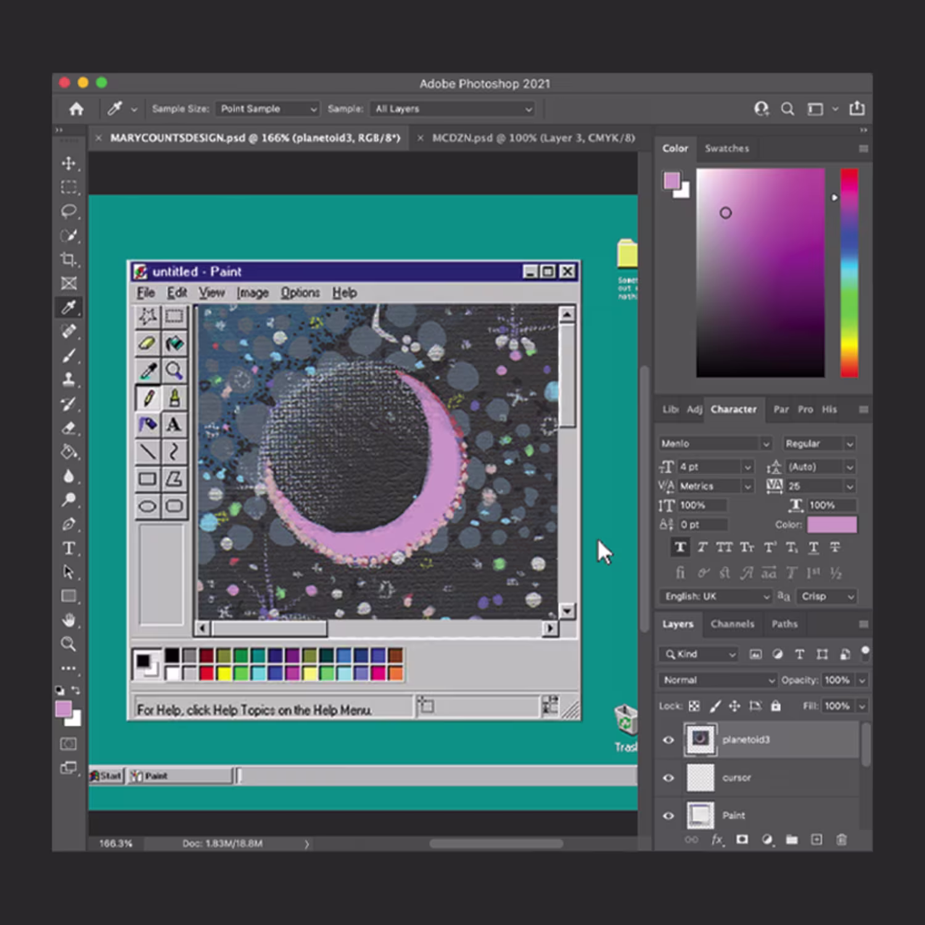Create a new layer with plus icon
Screen dimensions: 925x925
point(816,839)
